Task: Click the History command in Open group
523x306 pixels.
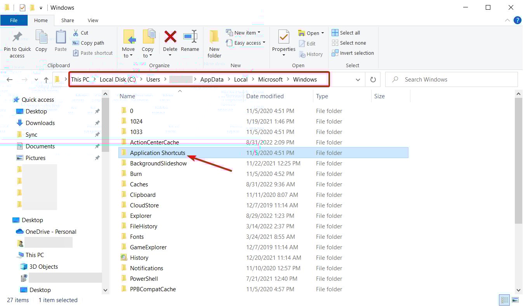Action: (x=311, y=54)
